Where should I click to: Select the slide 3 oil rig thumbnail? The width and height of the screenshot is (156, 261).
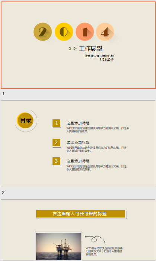[x=78, y=230]
